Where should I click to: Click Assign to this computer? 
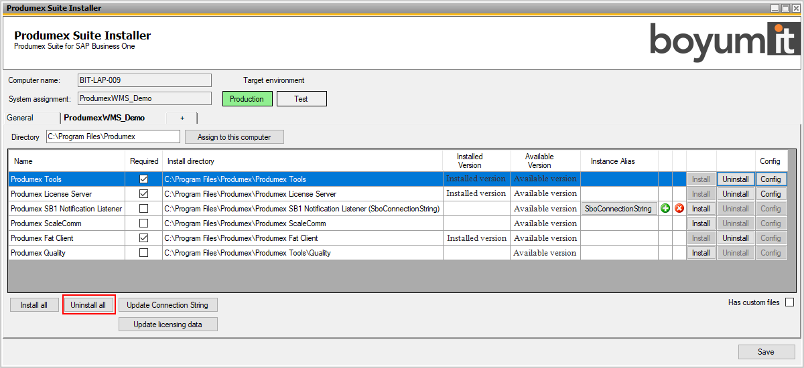[x=234, y=137]
